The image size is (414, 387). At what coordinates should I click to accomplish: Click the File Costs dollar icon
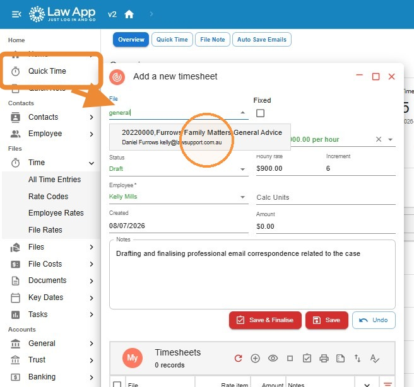(15, 264)
